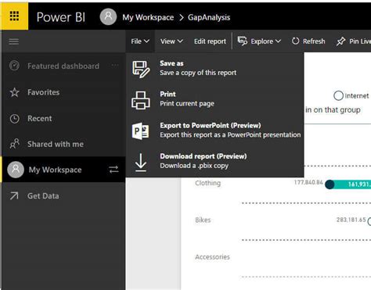371x290 pixels.
Task: Click PowerPoint export icon
Action: point(141,131)
